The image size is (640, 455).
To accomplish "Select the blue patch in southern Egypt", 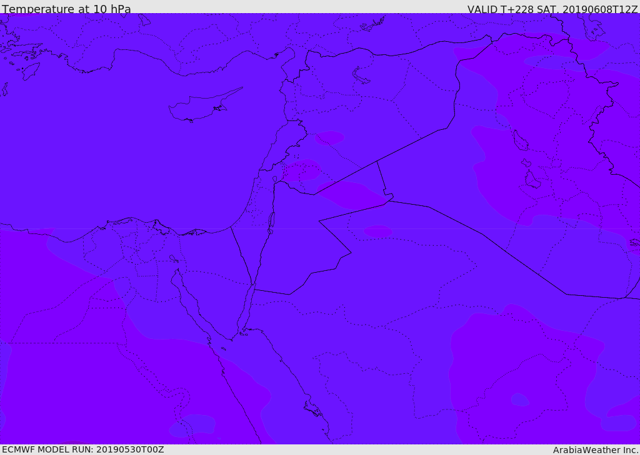I will (192, 425).
